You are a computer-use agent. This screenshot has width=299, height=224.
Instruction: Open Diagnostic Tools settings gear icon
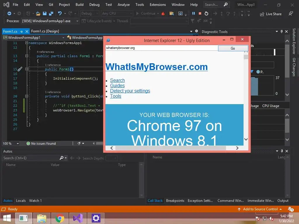(x=197, y=31)
